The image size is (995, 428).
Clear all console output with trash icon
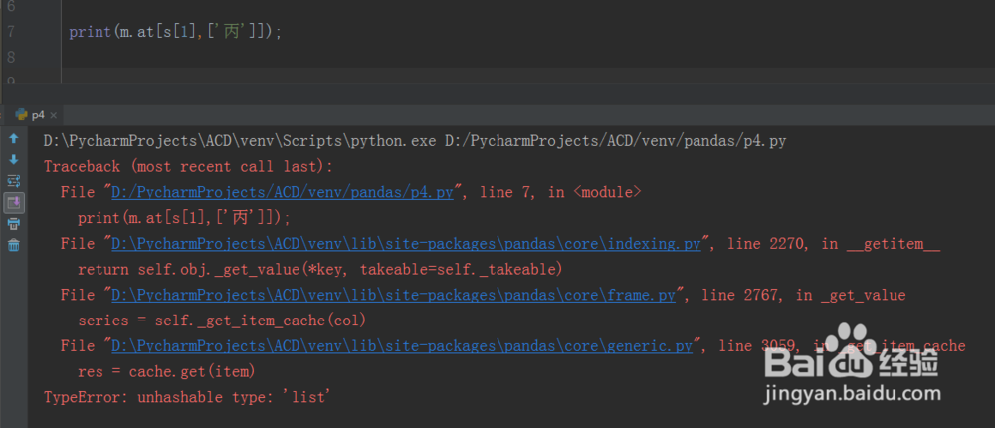tap(13, 245)
